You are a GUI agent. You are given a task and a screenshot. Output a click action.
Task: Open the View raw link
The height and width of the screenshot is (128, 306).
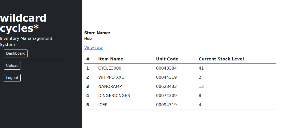coord(93,47)
